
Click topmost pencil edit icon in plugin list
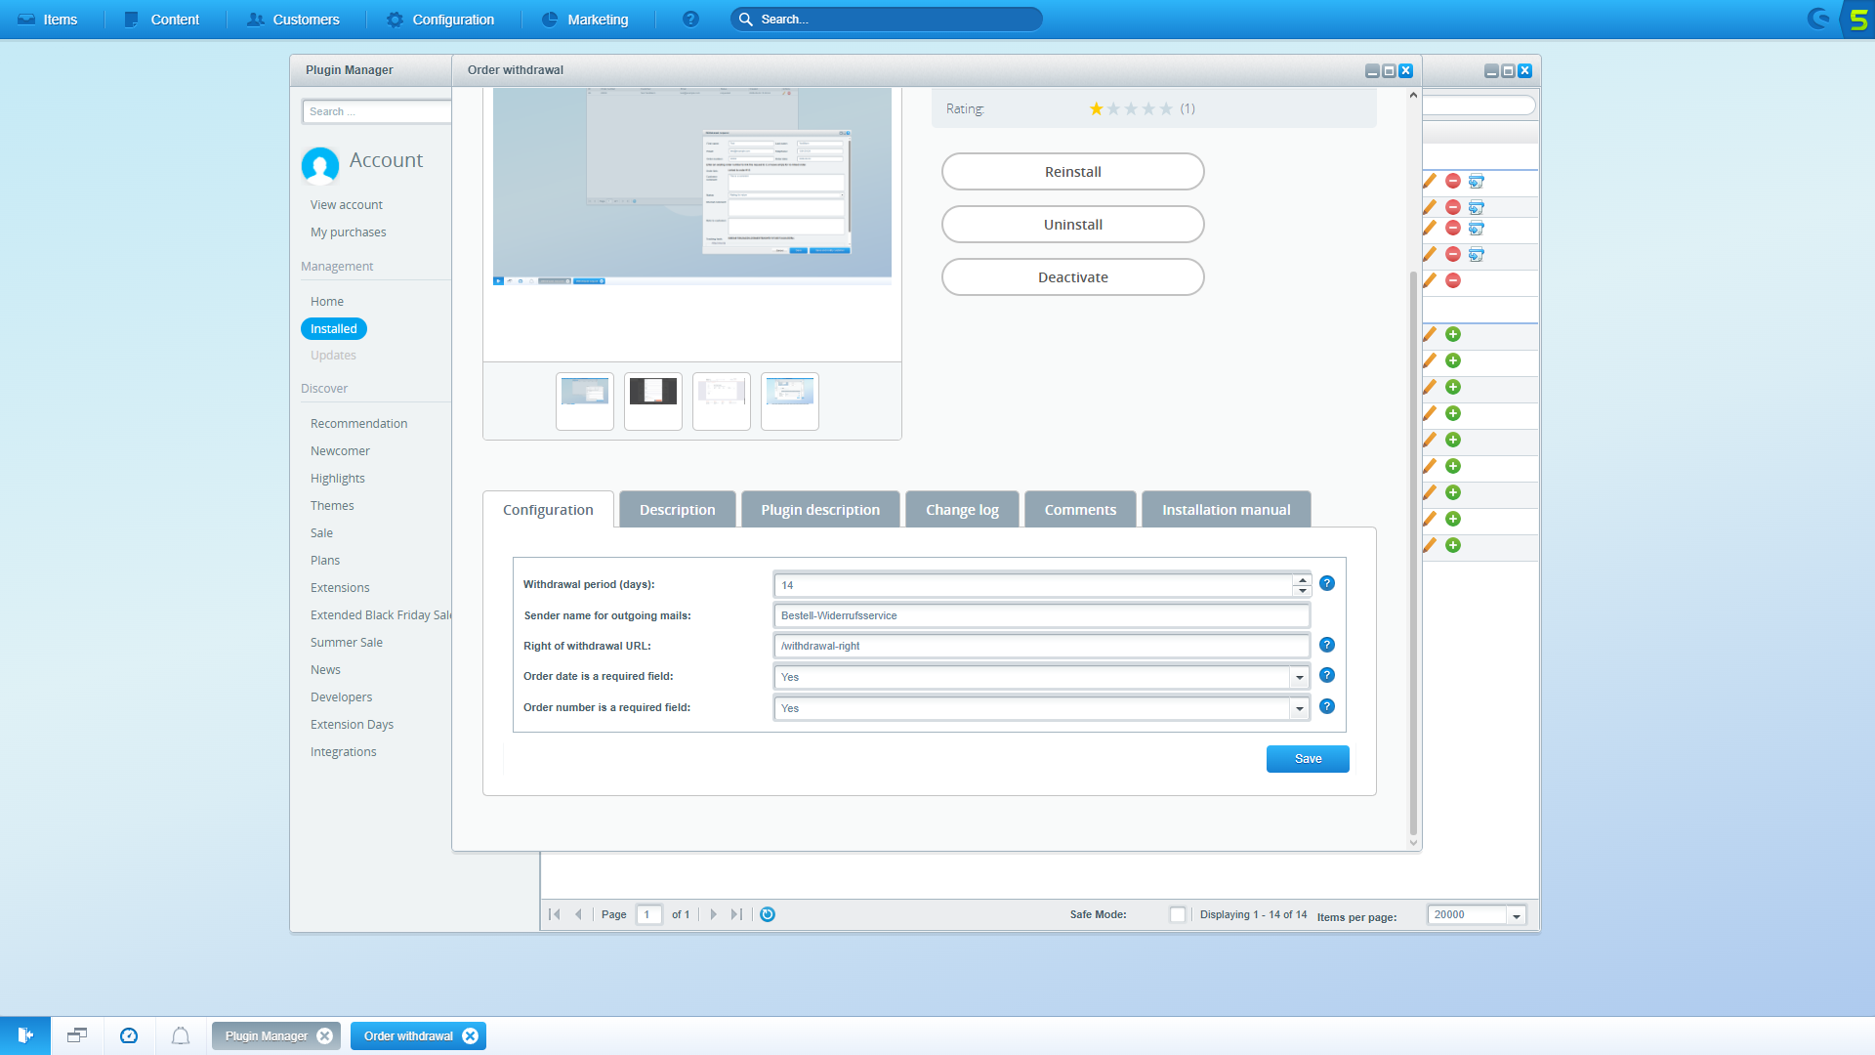point(1430,181)
